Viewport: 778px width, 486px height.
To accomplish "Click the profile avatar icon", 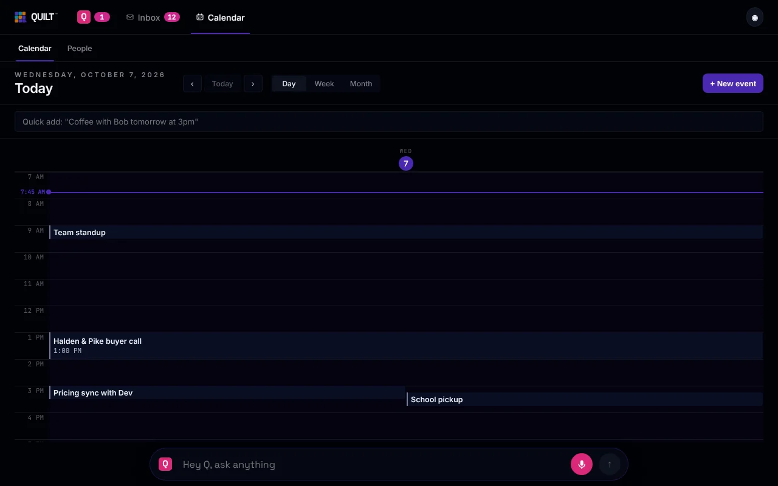I will point(755,17).
